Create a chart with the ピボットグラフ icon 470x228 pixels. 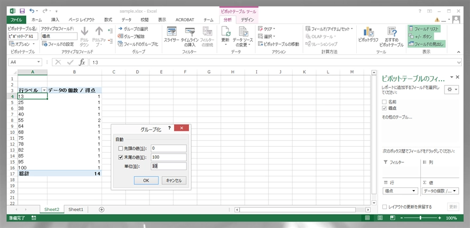(x=368, y=35)
